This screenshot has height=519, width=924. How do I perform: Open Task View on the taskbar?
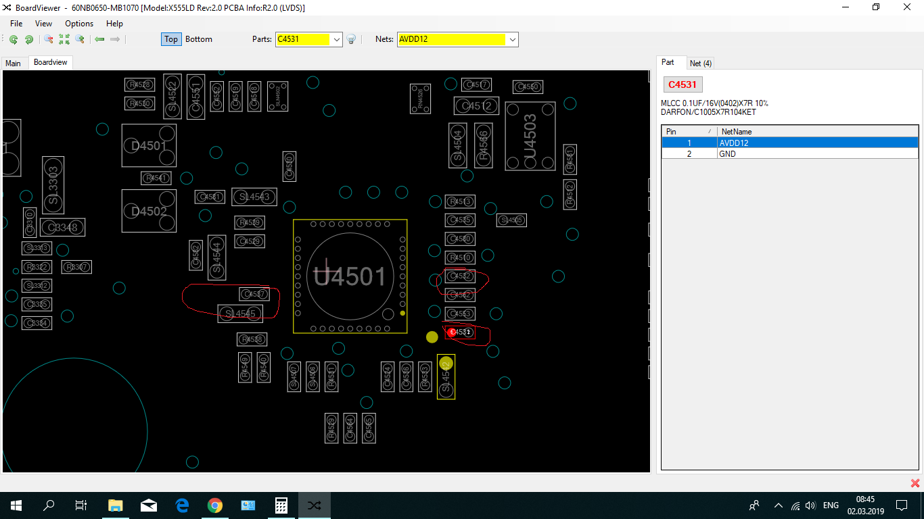pos(81,505)
